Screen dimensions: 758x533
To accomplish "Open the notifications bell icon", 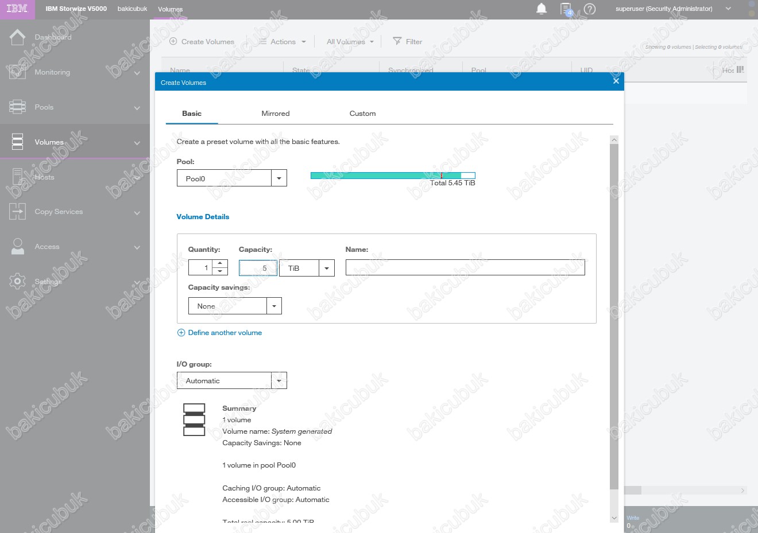I will (542, 9).
